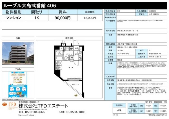Screen dimensions: 169x119
Task: Click the license 東京都知事(4)第90794号
Action: pyautogui.click(x=29, y=102)
